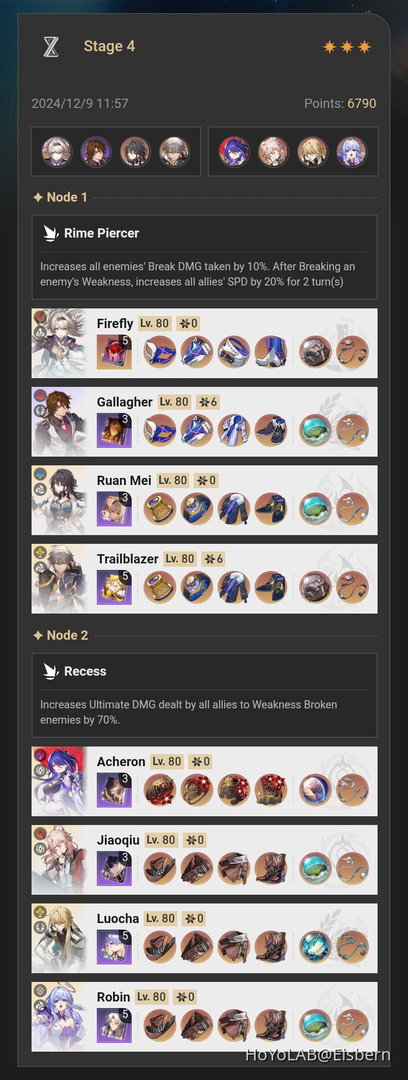Click Gallagher's character name
Viewport: 408px width, 1080px height.
click(x=125, y=402)
